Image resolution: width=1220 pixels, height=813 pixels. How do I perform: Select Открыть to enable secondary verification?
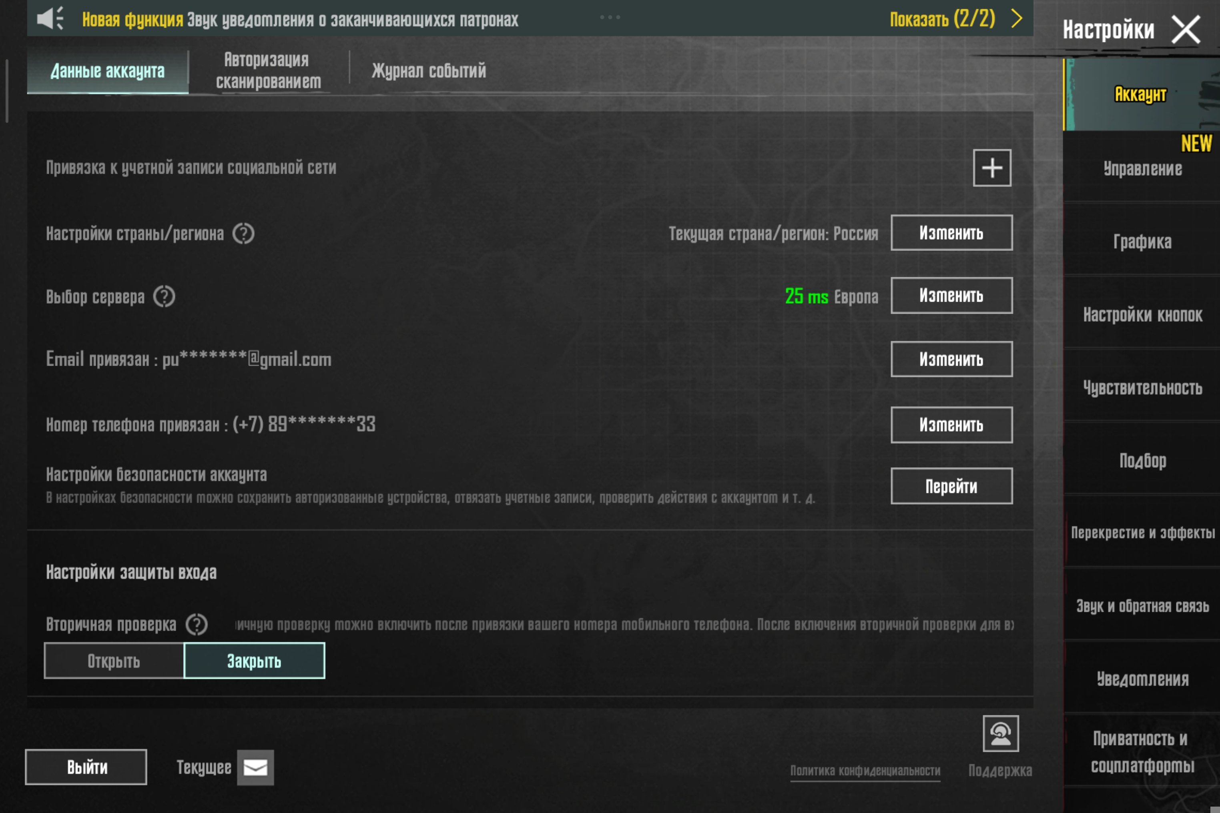point(114,661)
